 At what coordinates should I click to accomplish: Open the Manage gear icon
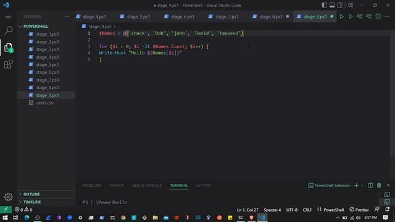[x=8, y=197]
